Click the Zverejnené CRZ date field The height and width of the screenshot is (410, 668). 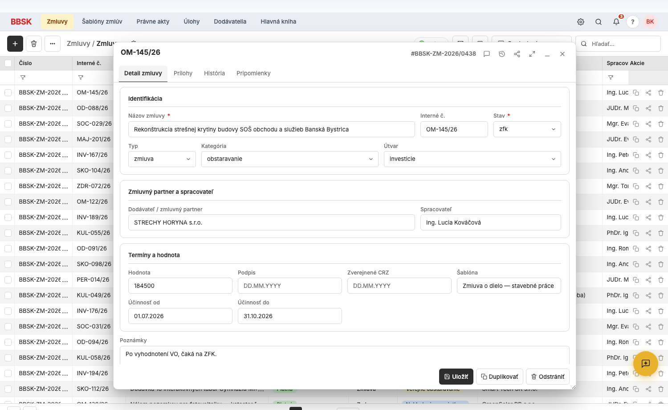(x=399, y=286)
